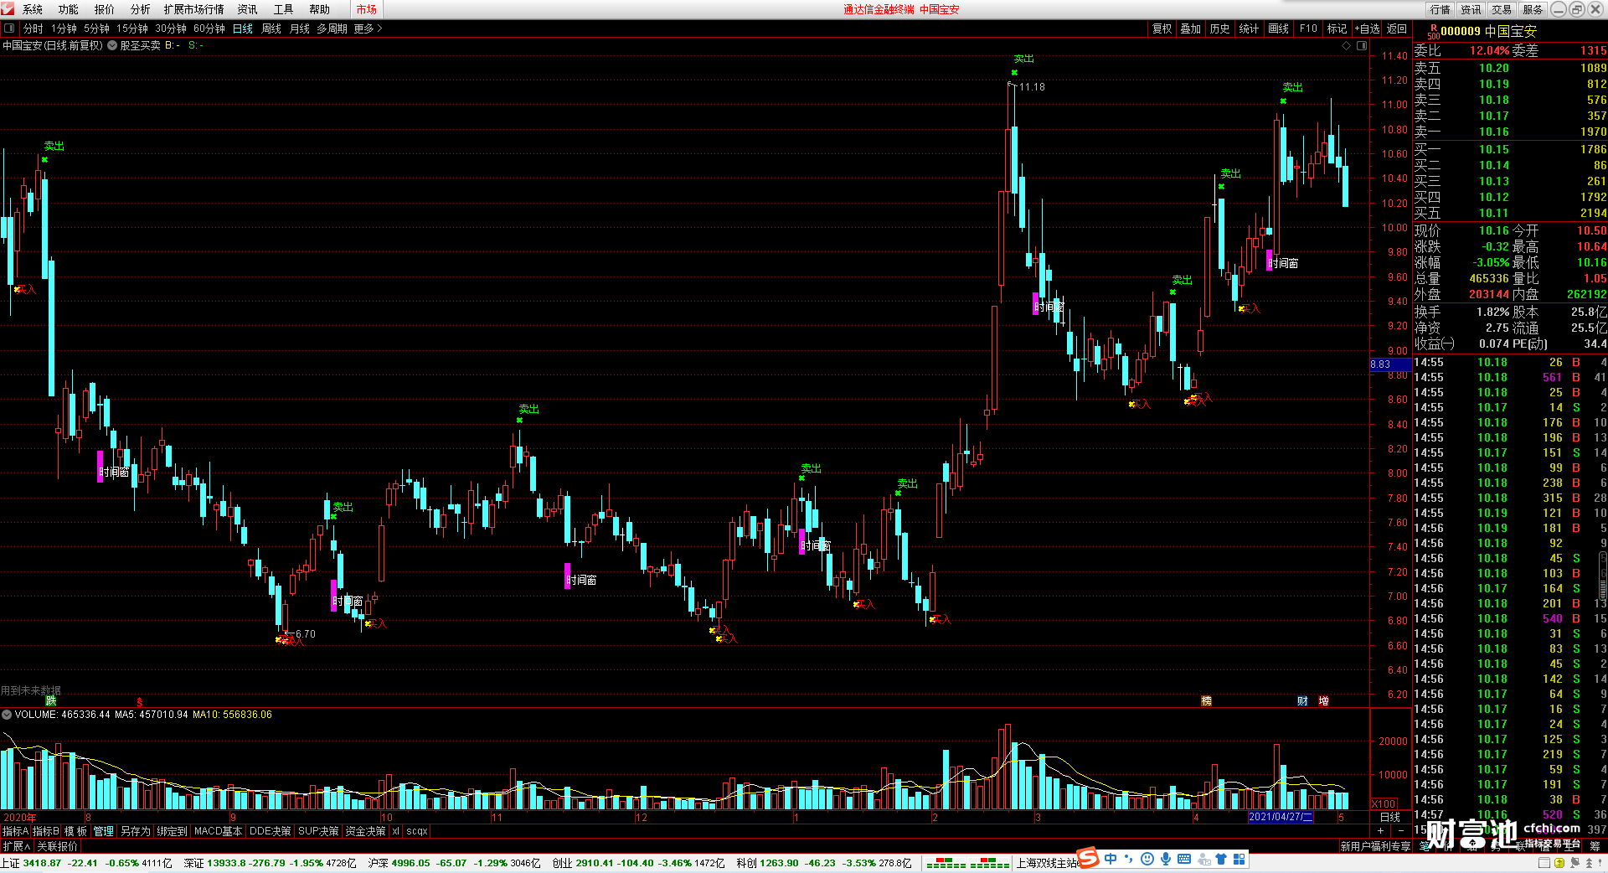Click the R 500 badge beside the stock code
1608x873 pixels.
(1433, 32)
